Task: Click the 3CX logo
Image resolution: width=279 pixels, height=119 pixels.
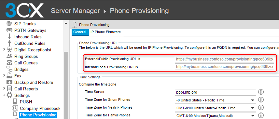Action: click(x=24, y=10)
